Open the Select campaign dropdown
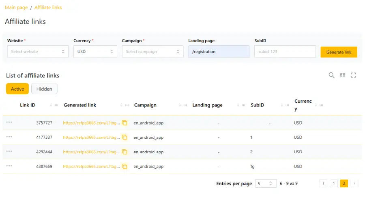 [153, 51]
